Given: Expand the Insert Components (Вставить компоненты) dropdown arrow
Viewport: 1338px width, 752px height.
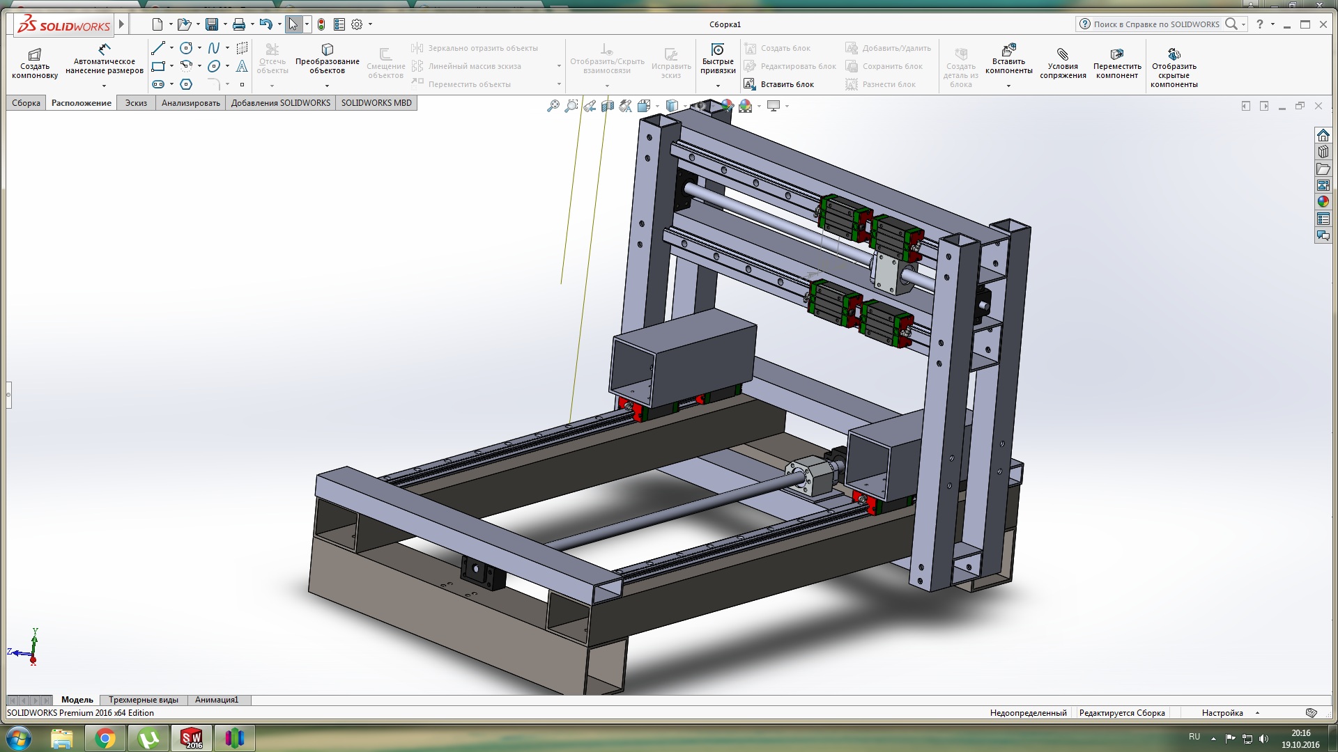Looking at the screenshot, I should click(1008, 86).
